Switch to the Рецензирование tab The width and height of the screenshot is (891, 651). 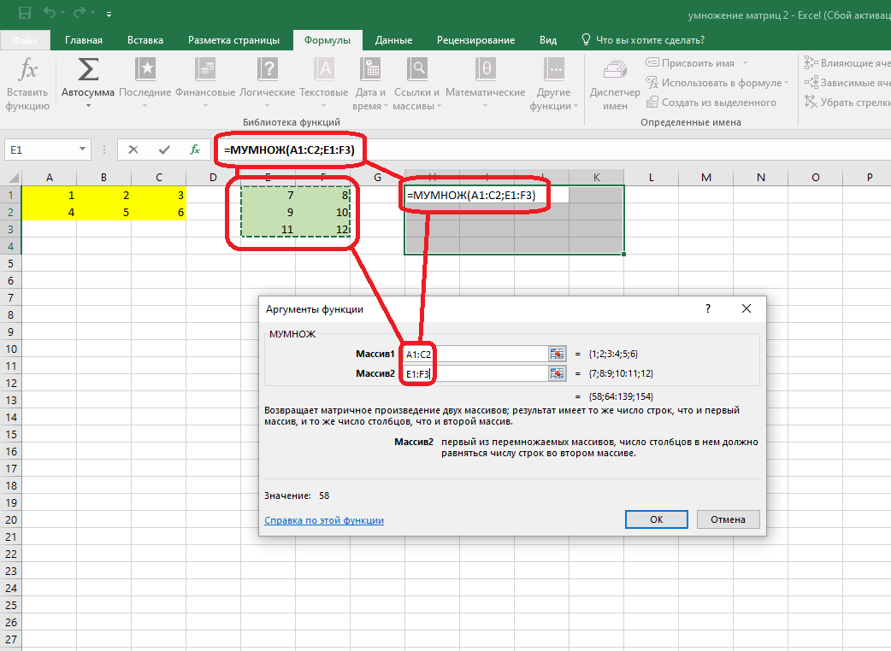[x=475, y=40]
